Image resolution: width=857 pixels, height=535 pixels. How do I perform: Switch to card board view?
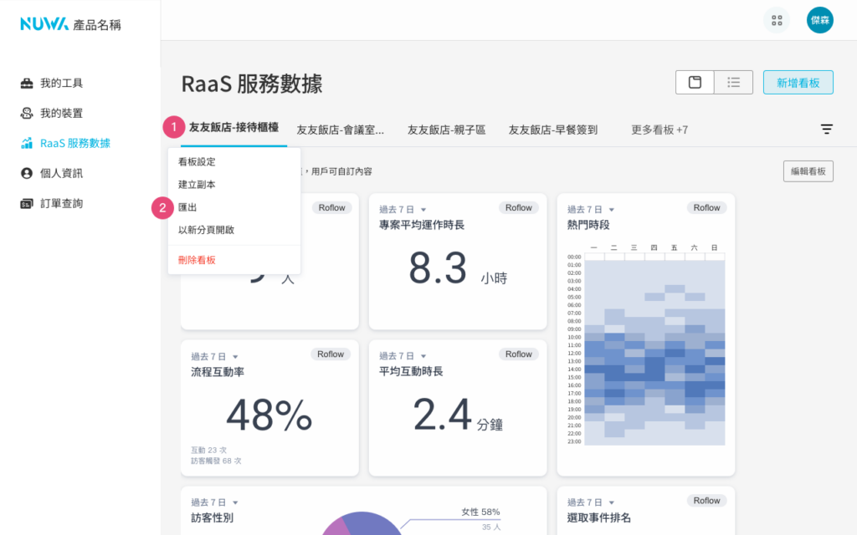coord(695,83)
